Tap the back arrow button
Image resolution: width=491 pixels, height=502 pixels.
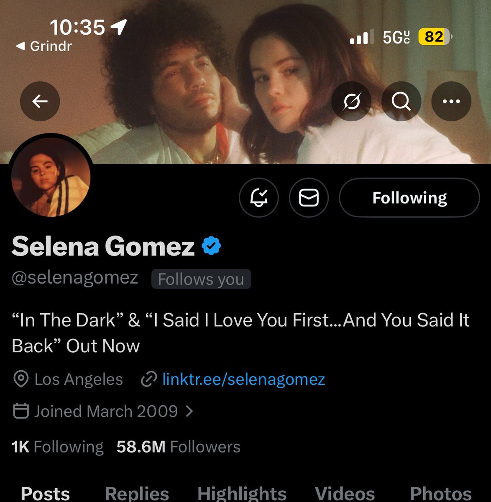(40, 101)
